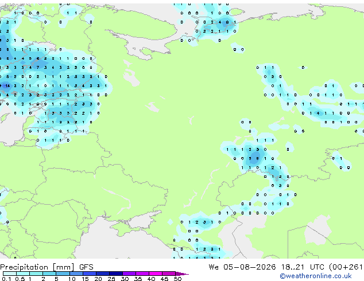This screenshot has width=364, height=281.
Task: Click the "0.1" legend scale label
Action: (x=6, y=279)
